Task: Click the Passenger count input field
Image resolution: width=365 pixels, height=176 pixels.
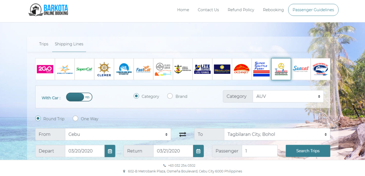Action: (259, 151)
